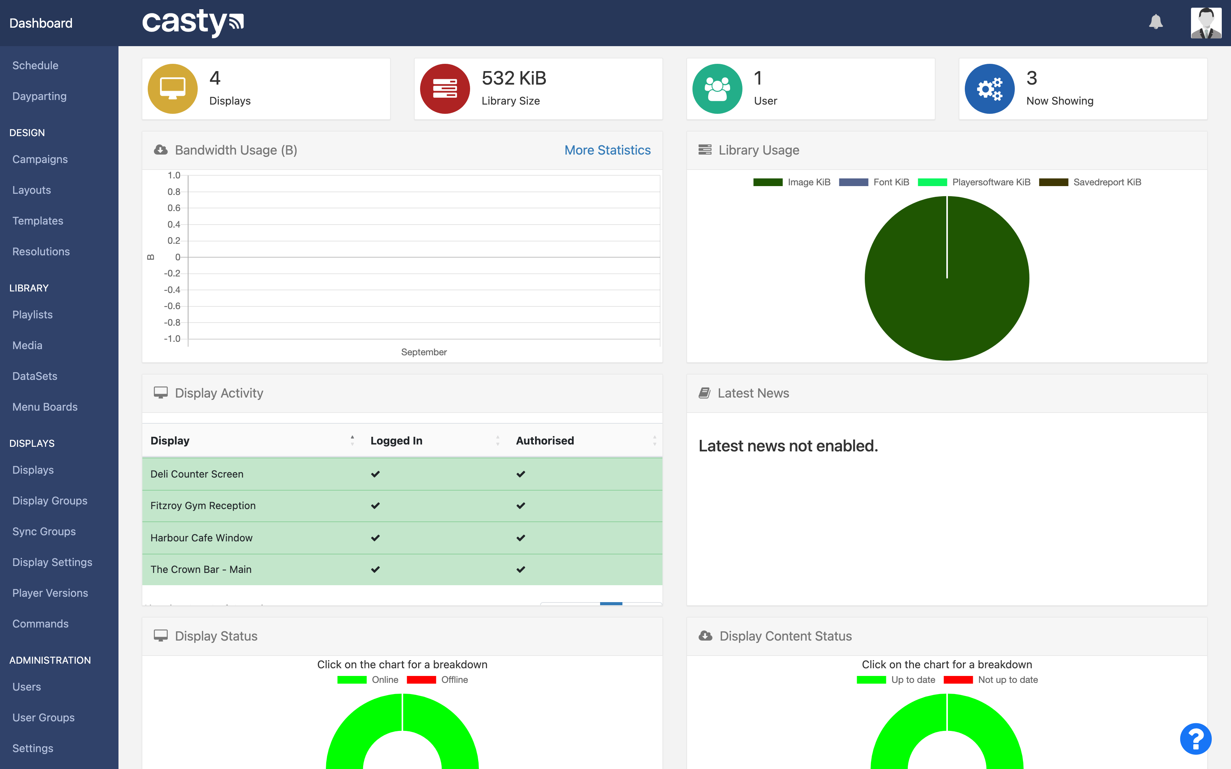1231x769 pixels.
Task: Open Commands in the sidebar
Action: click(x=40, y=624)
